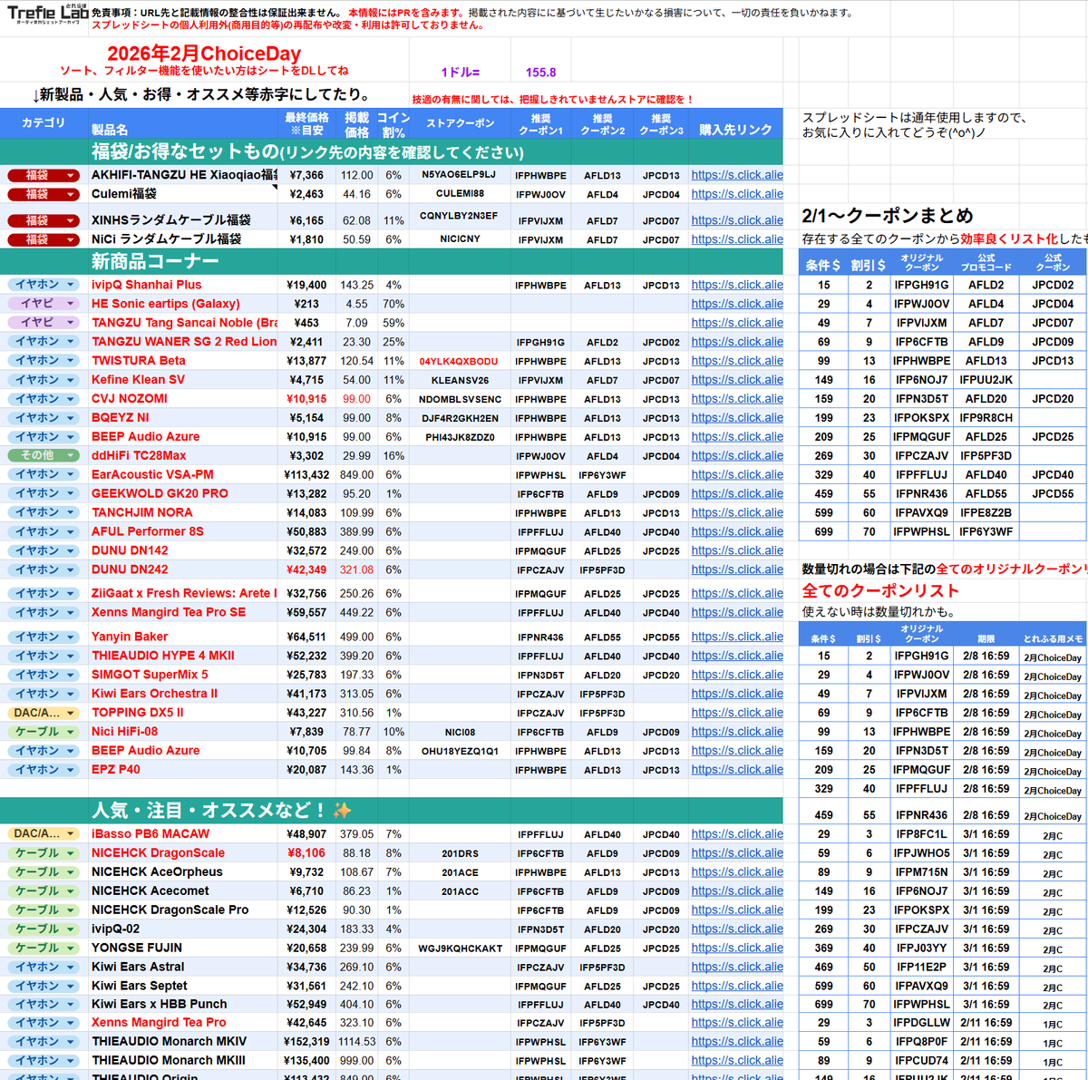The height and width of the screenshot is (1080, 1088).
Task: Select the 1ドル= label cell
Action: pyautogui.click(x=461, y=73)
